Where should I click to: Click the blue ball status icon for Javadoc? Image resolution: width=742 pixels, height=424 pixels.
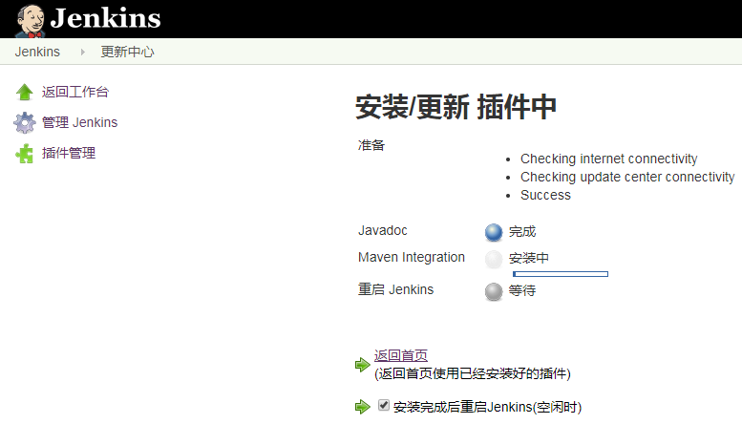(494, 232)
